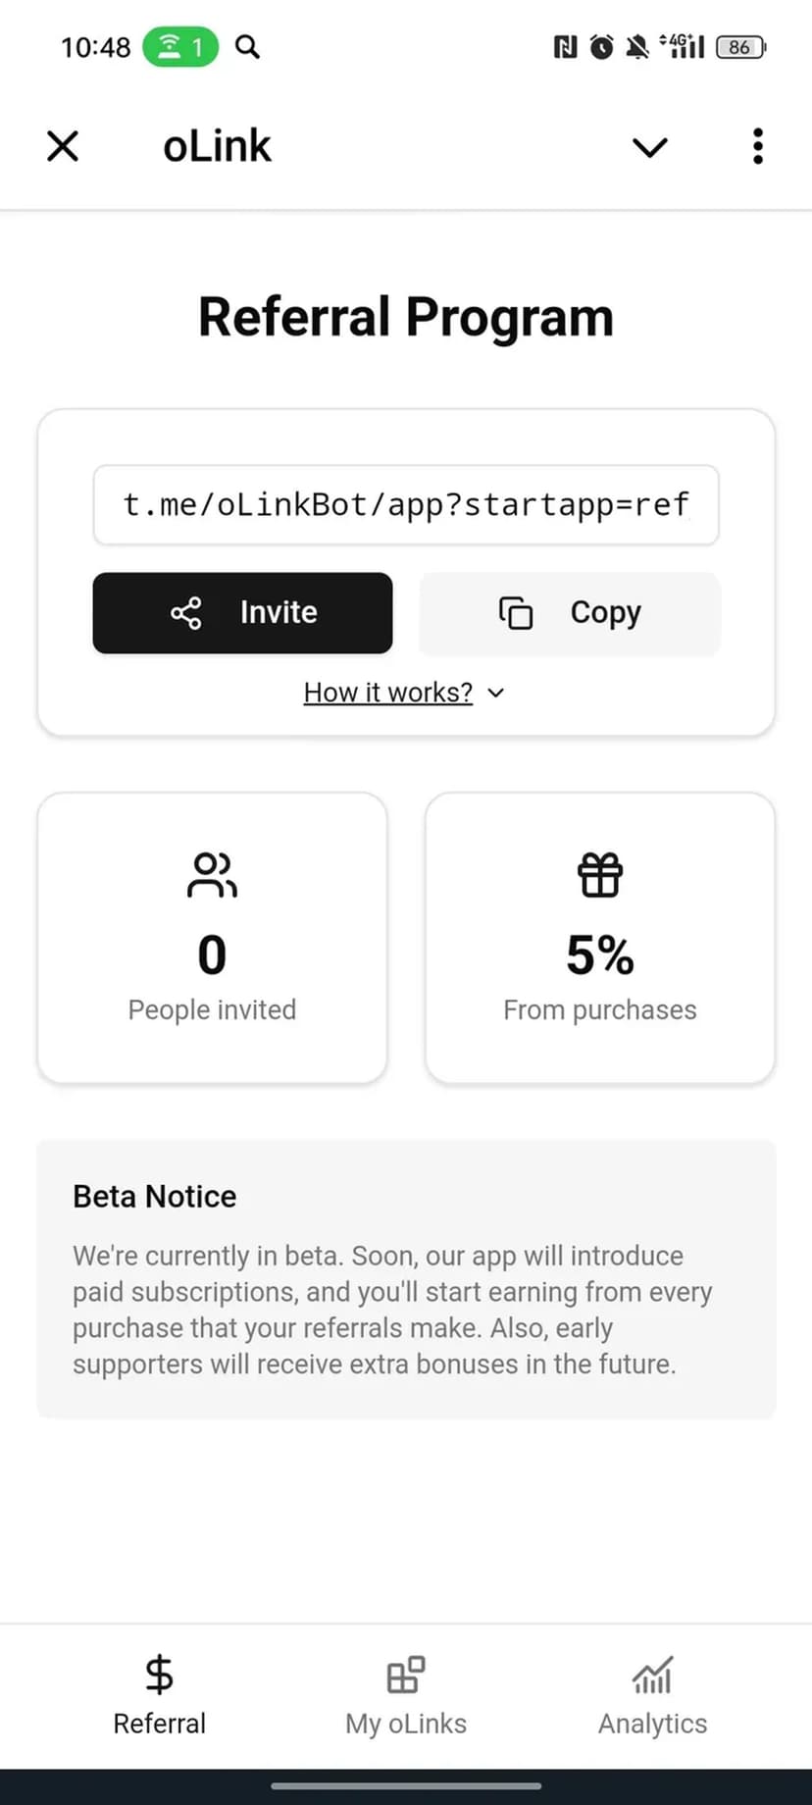Tap the search icon in status bar
812x1805 pixels.
click(x=248, y=46)
